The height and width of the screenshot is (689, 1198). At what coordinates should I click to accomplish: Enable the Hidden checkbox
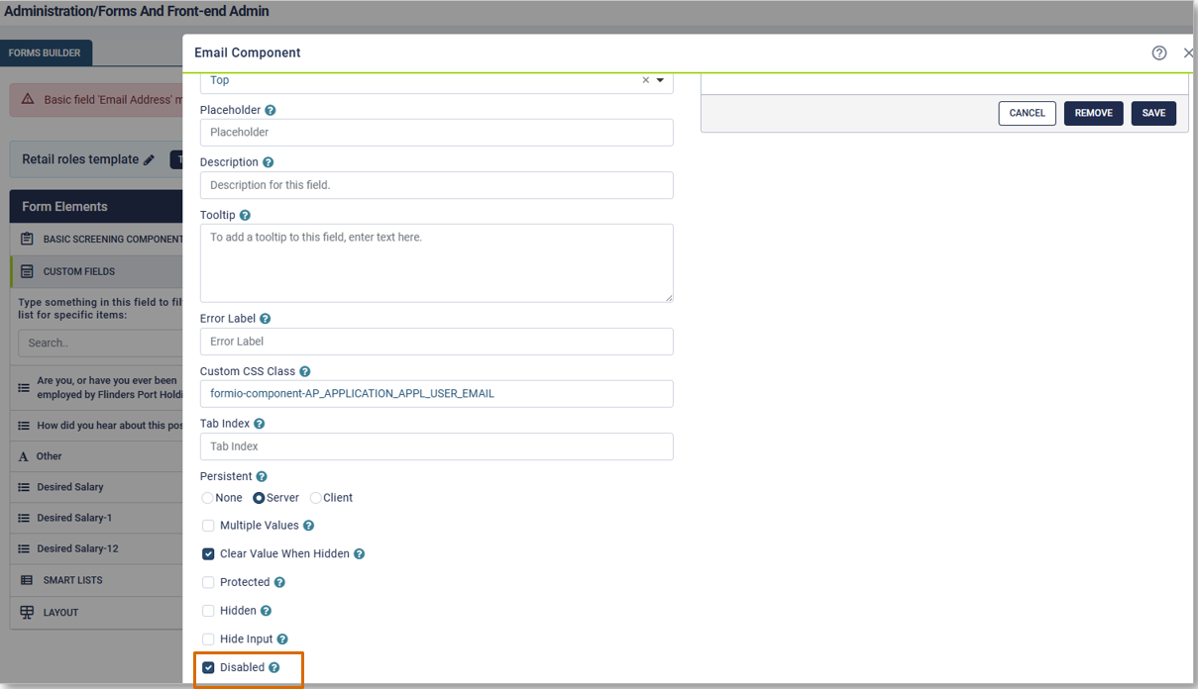pyautogui.click(x=208, y=612)
